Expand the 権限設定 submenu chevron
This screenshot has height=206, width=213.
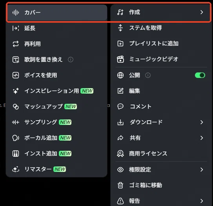[202, 170]
